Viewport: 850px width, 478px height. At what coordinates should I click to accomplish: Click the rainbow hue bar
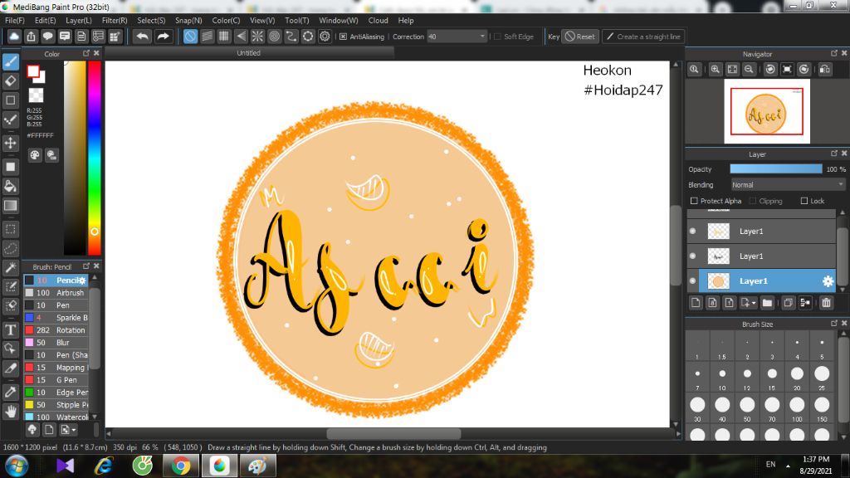(x=95, y=158)
